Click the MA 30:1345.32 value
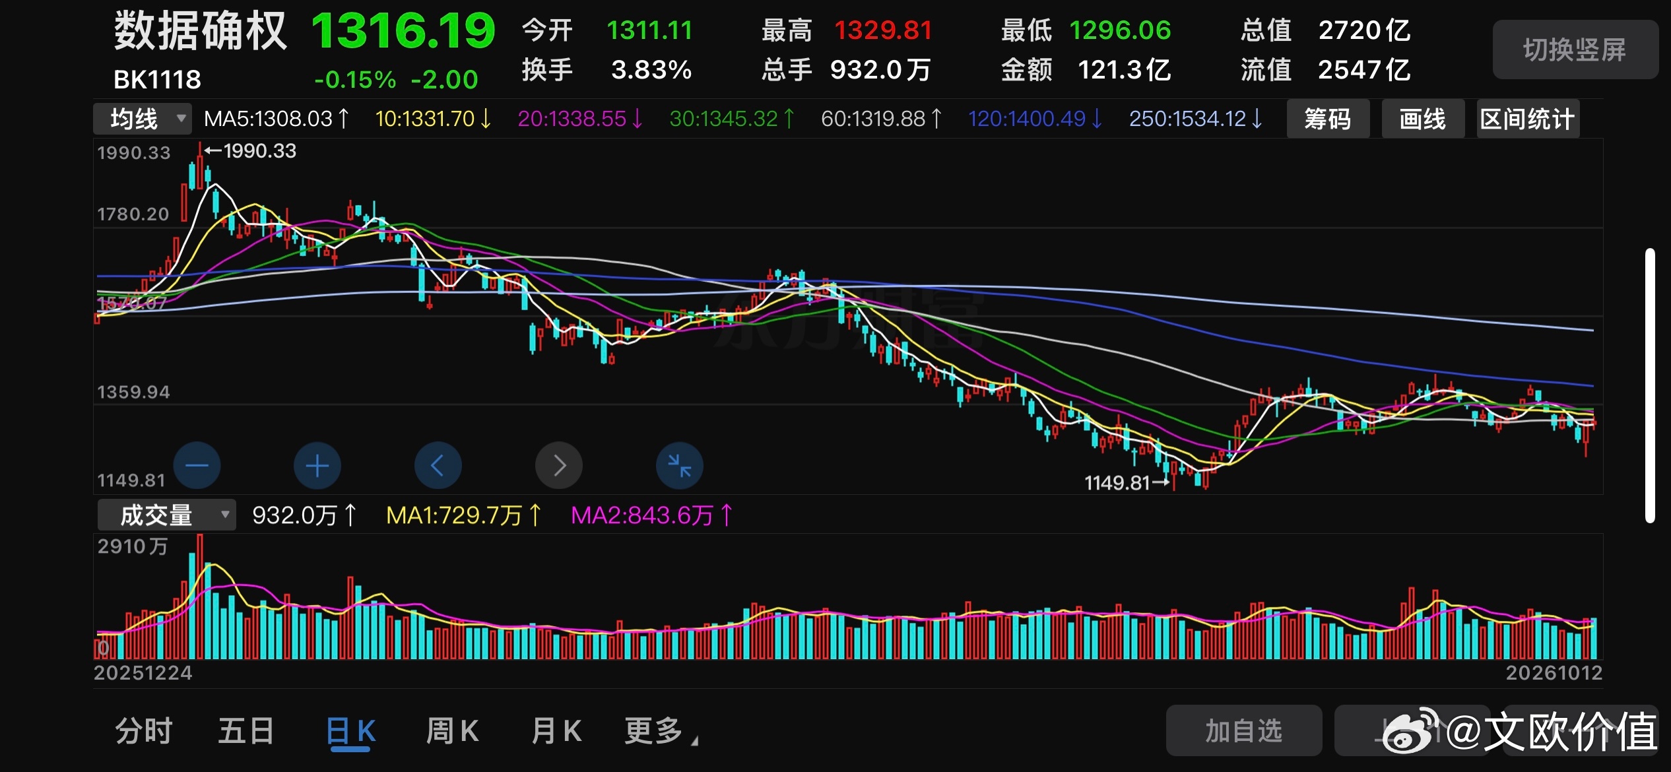Viewport: 1671px width, 772px height. point(732,119)
